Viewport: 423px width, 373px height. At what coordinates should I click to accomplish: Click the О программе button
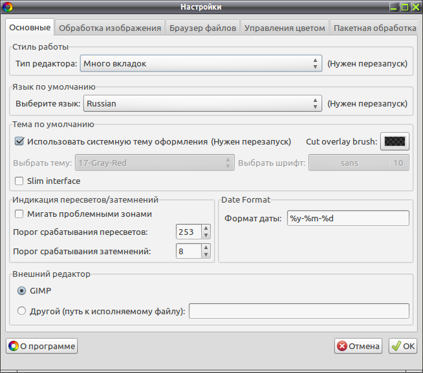click(42, 346)
